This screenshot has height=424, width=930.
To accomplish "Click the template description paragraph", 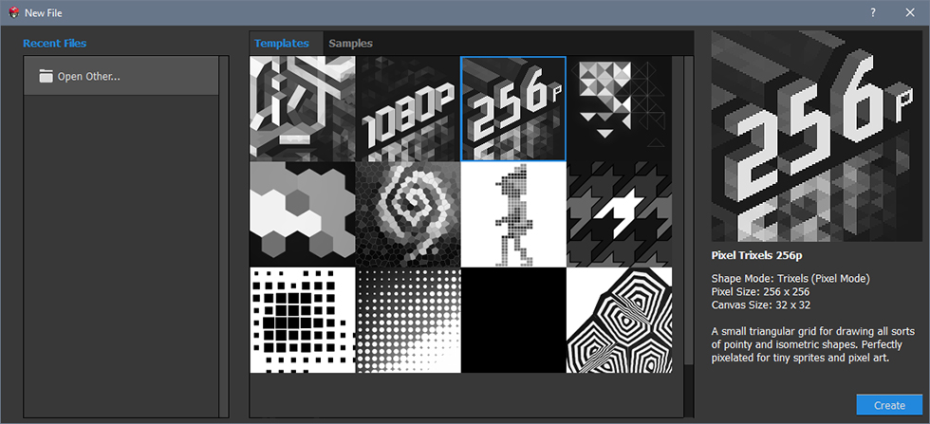I will click(x=812, y=344).
